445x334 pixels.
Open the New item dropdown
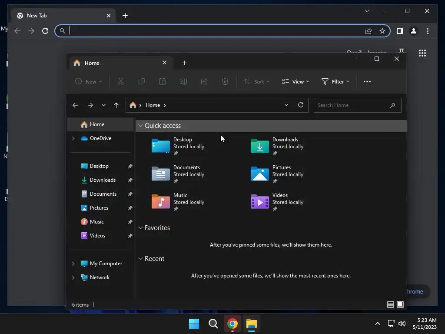[x=88, y=81]
